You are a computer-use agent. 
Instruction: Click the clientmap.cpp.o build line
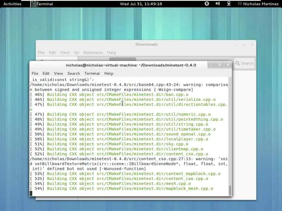(116, 149)
